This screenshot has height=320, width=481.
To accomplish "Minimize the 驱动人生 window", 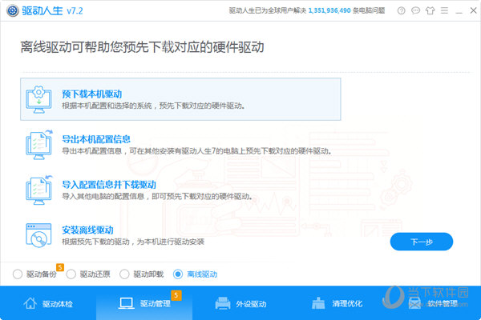I will 459,11.
